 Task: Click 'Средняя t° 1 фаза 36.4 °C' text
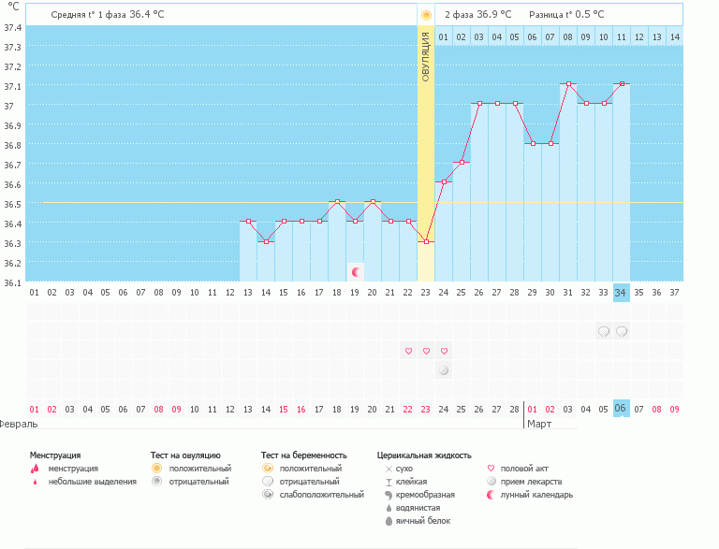(x=108, y=15)
